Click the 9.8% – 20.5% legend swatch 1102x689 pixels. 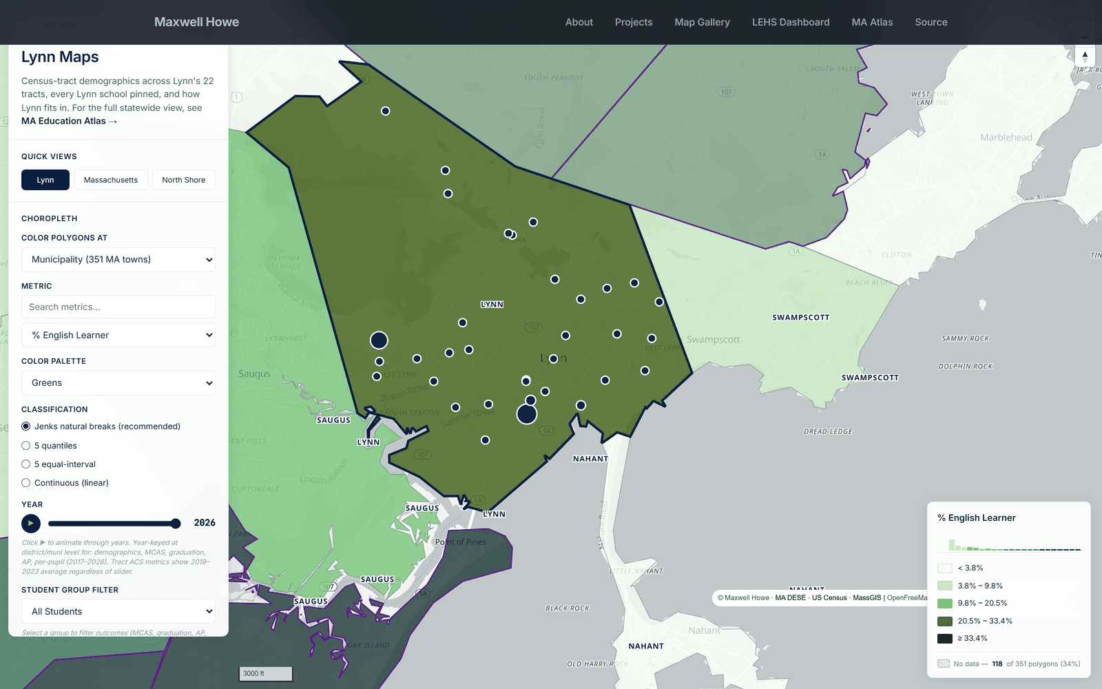[x=945, y=604]
